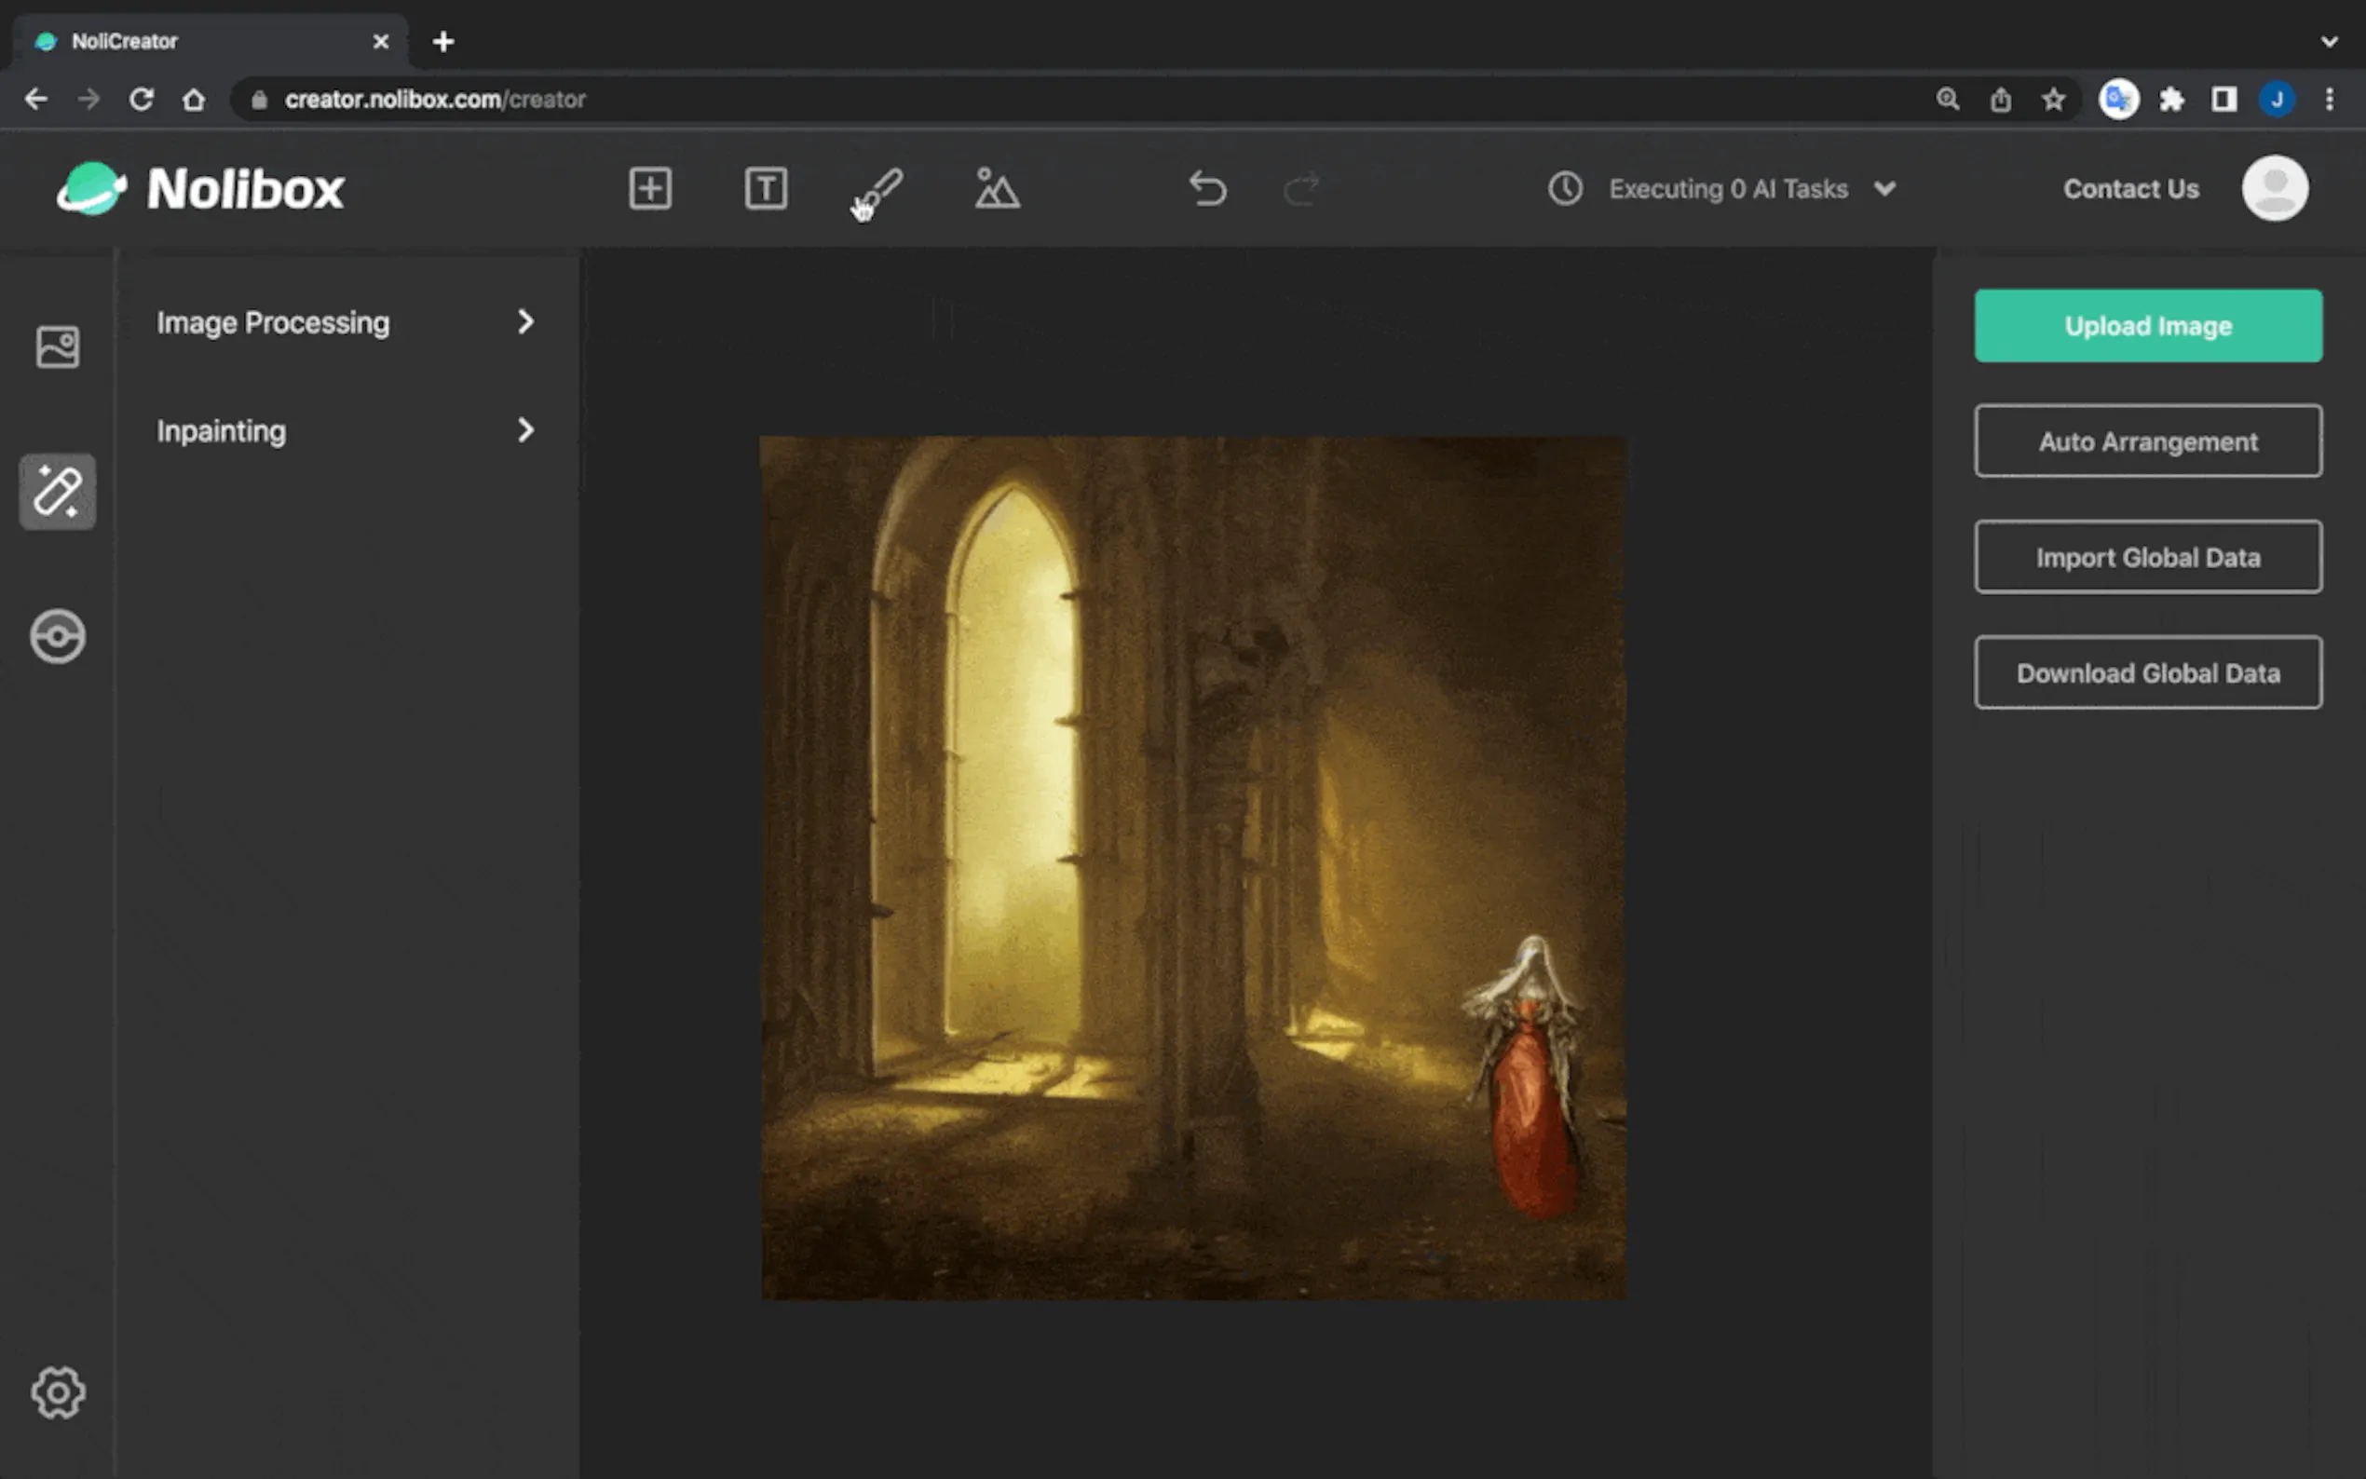
Task: Expand the Image Processing section
Action: (345, 323)
